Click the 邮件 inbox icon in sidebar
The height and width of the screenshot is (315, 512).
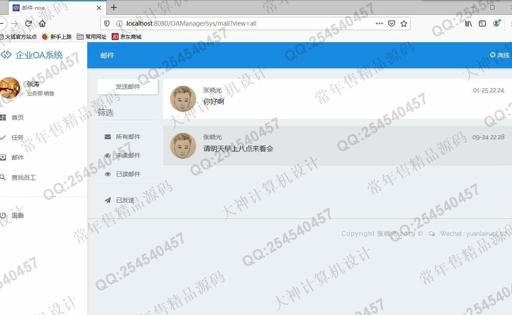[x=3, y=157]
